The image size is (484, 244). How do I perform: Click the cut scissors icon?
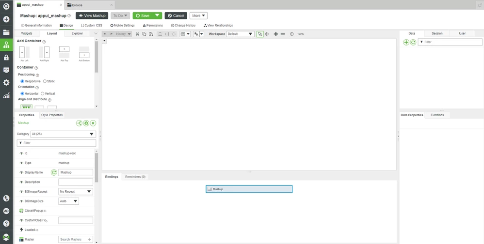point(137,34)
